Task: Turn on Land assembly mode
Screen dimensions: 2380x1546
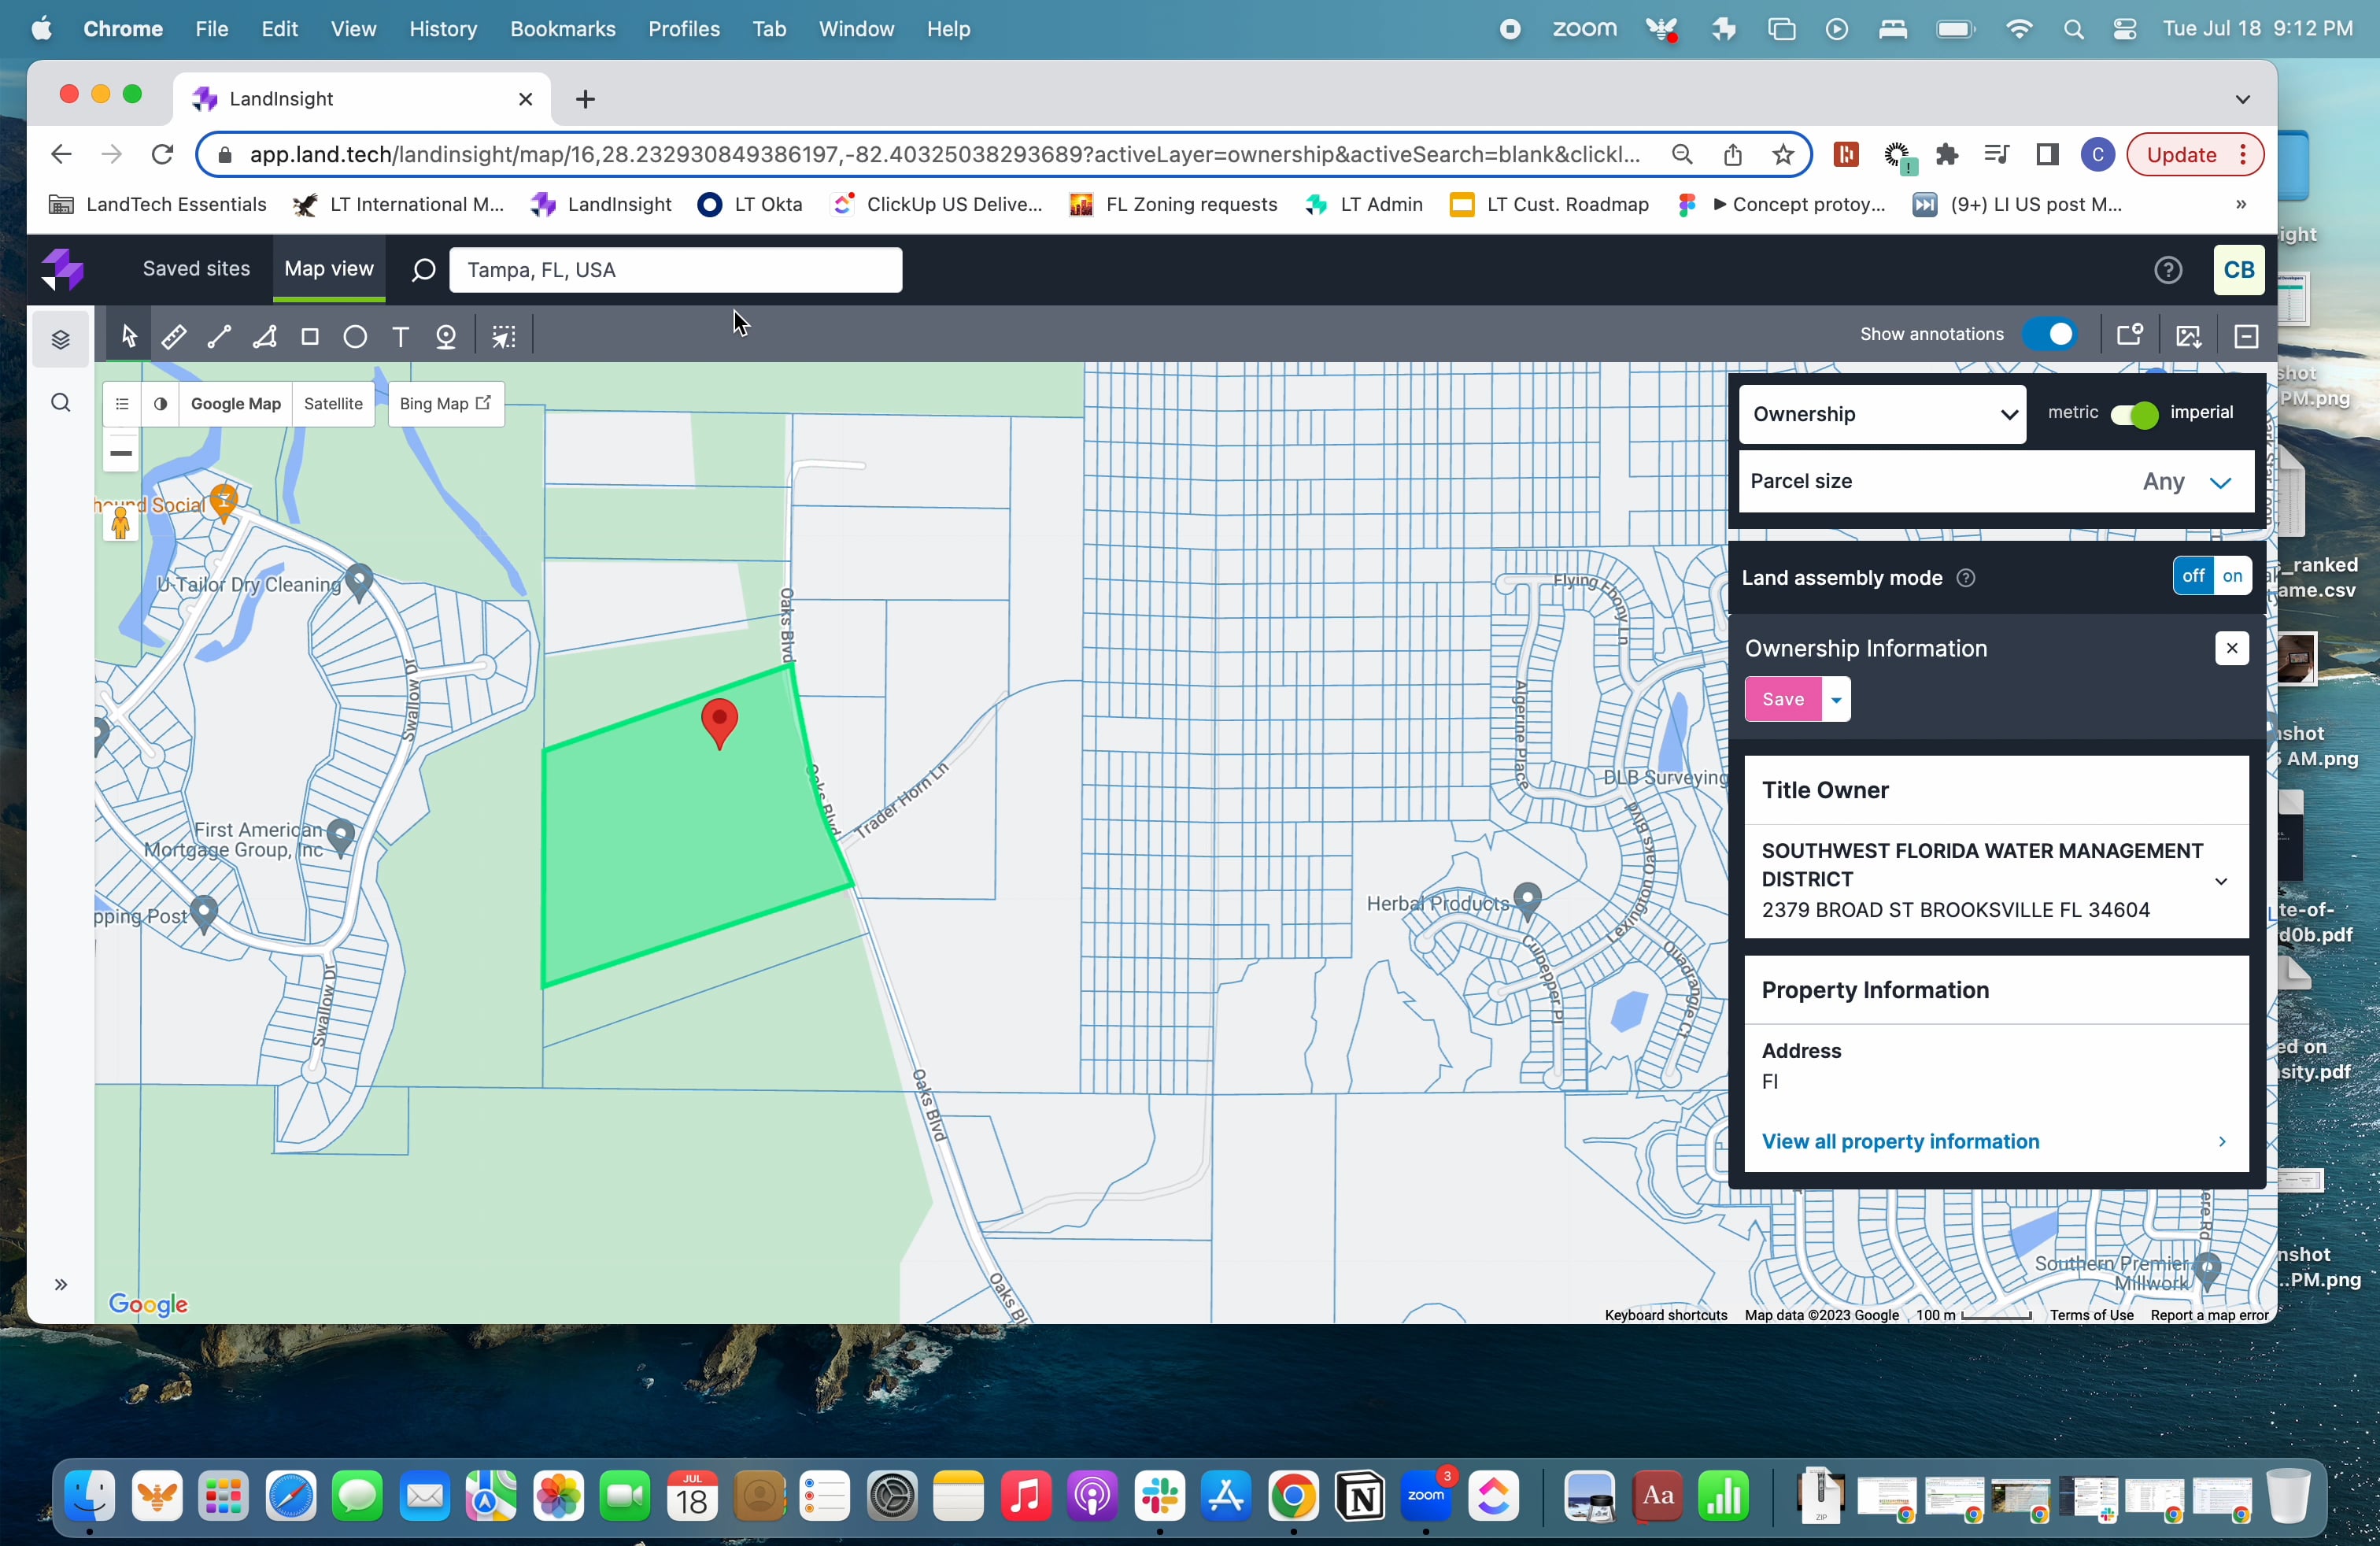Action: 2233,576
